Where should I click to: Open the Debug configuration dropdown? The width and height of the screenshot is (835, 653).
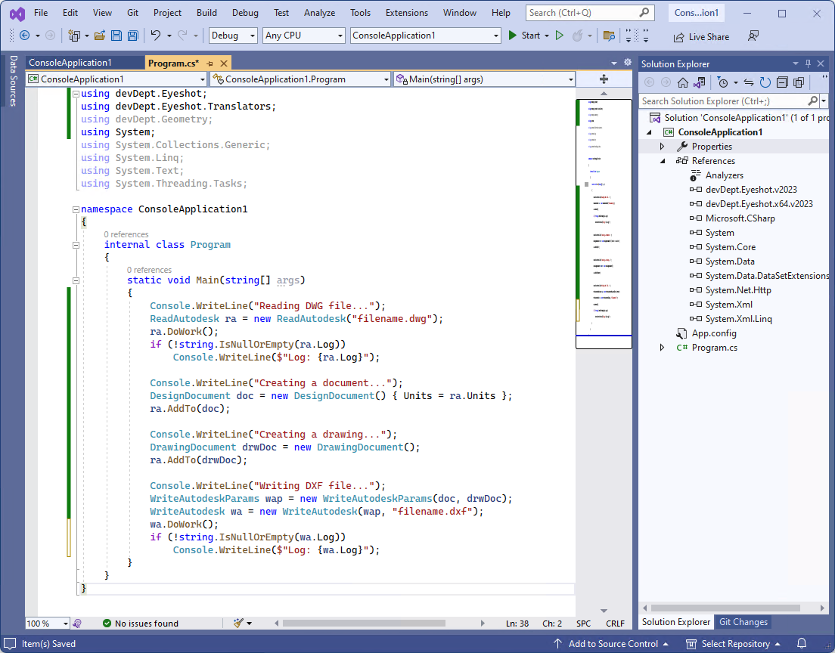[x=232, y=36]
